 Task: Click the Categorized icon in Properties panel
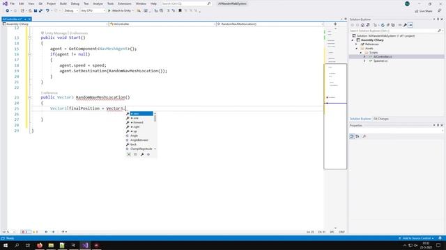pyautogui.click(x=352, y=137)
